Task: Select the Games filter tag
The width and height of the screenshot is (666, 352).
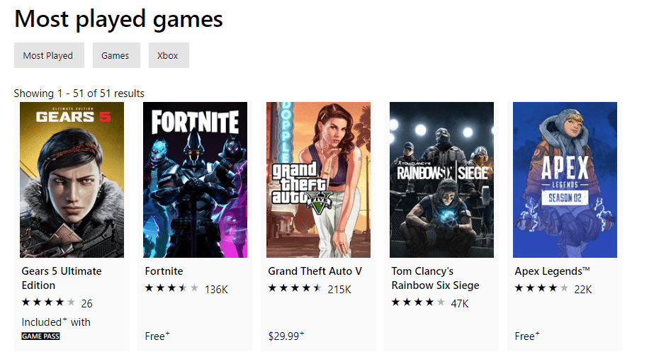Action: pyautogui.click(x=115, y=55)
